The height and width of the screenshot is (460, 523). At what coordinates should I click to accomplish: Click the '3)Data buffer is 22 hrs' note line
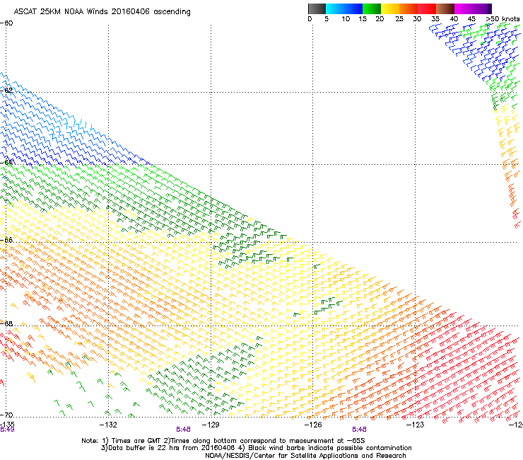[256, 448]
